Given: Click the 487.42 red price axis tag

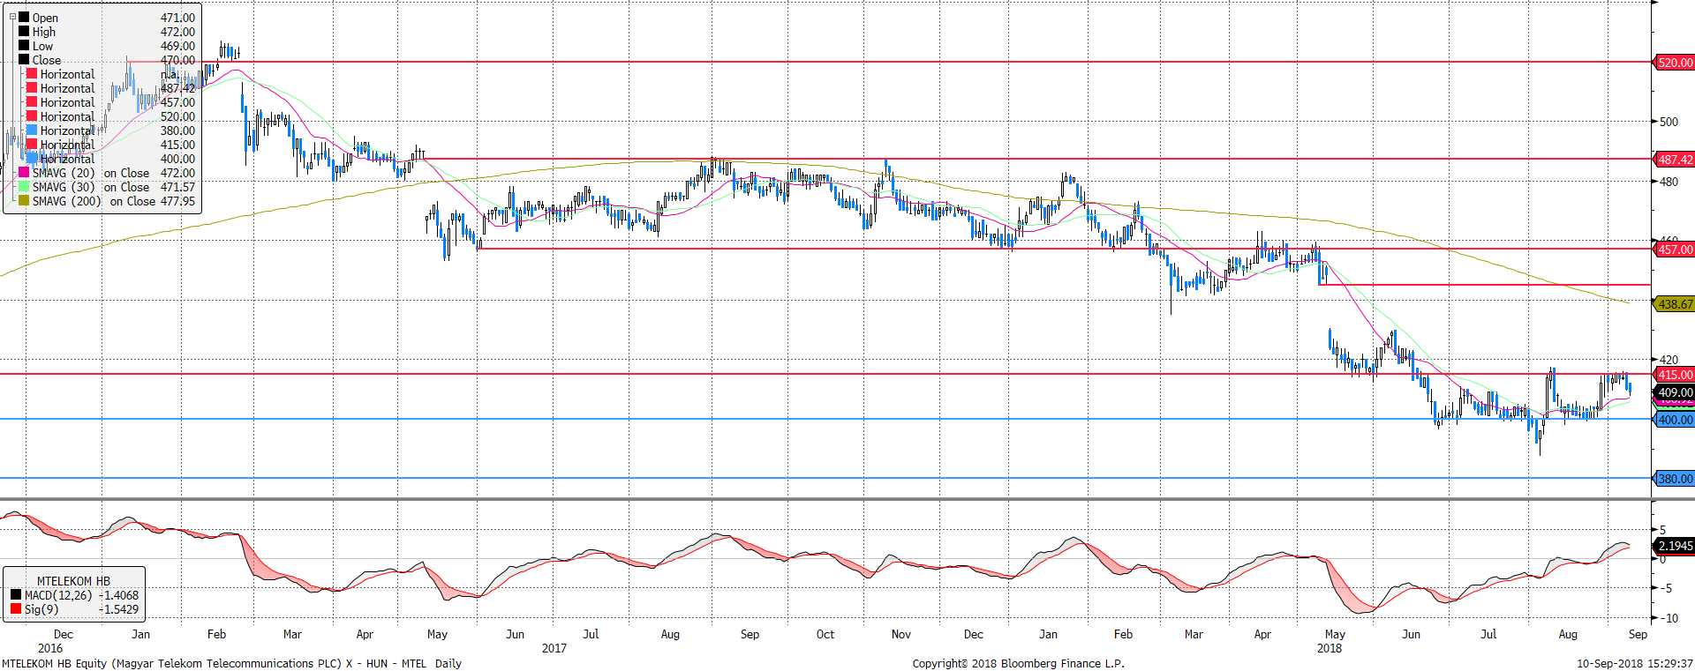Looking at the screenshot, I should tap(1674, 160).
